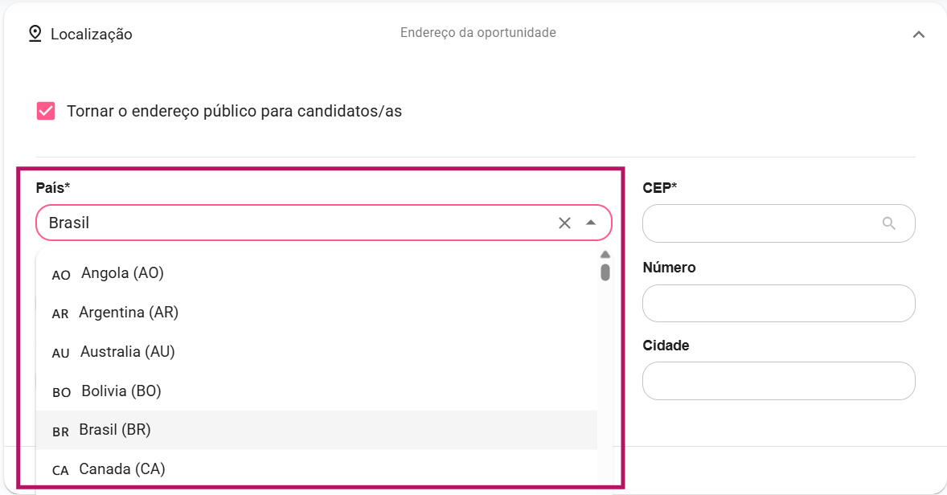
Task: Toggle the País dropdown arrow
Action: [x=591, y=223]
